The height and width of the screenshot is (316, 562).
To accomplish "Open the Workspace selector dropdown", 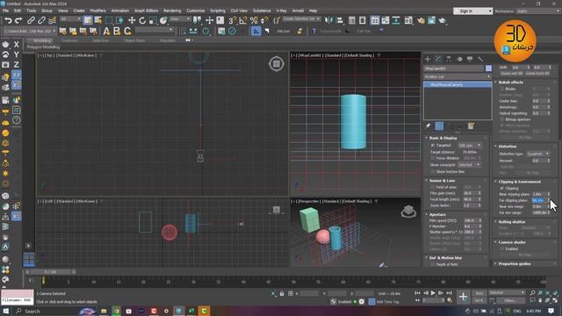I will pos(537,11).
